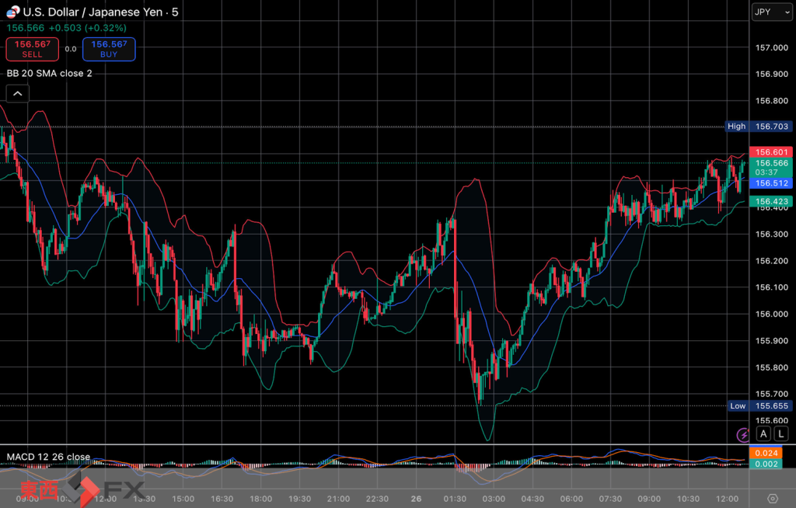Viewport: 796px width, 508px height.
Task: Click the USD/JPY flag symbol icon
Action: click(12, 12)
